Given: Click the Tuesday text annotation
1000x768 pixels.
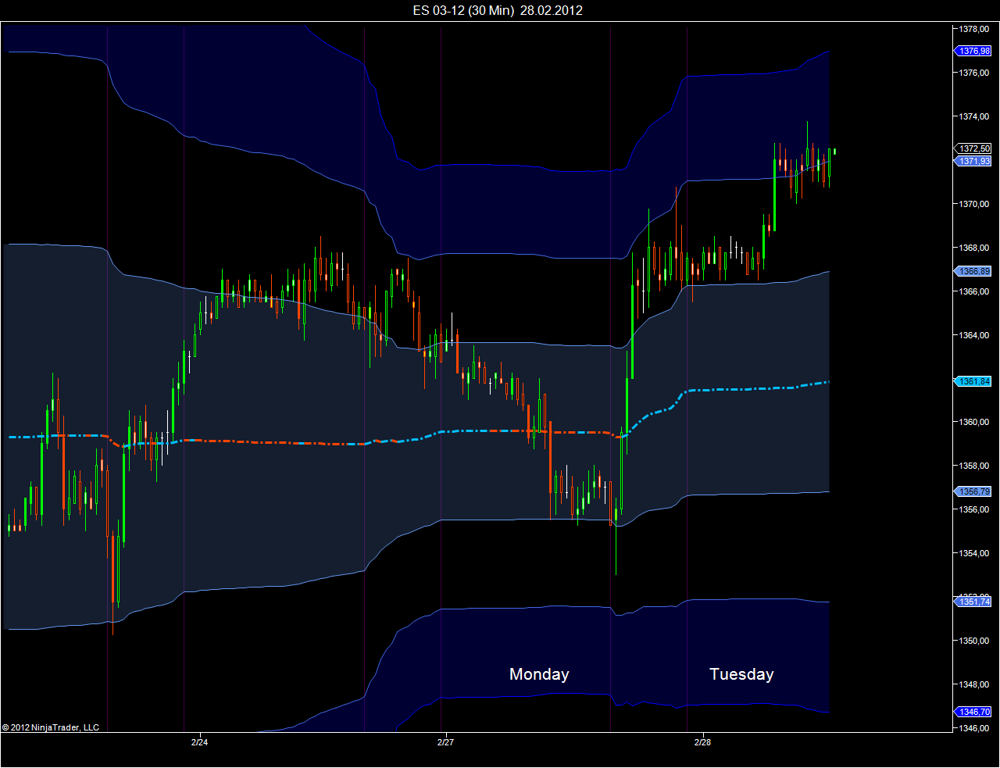Looking at the screenshot, I should 741,674.
